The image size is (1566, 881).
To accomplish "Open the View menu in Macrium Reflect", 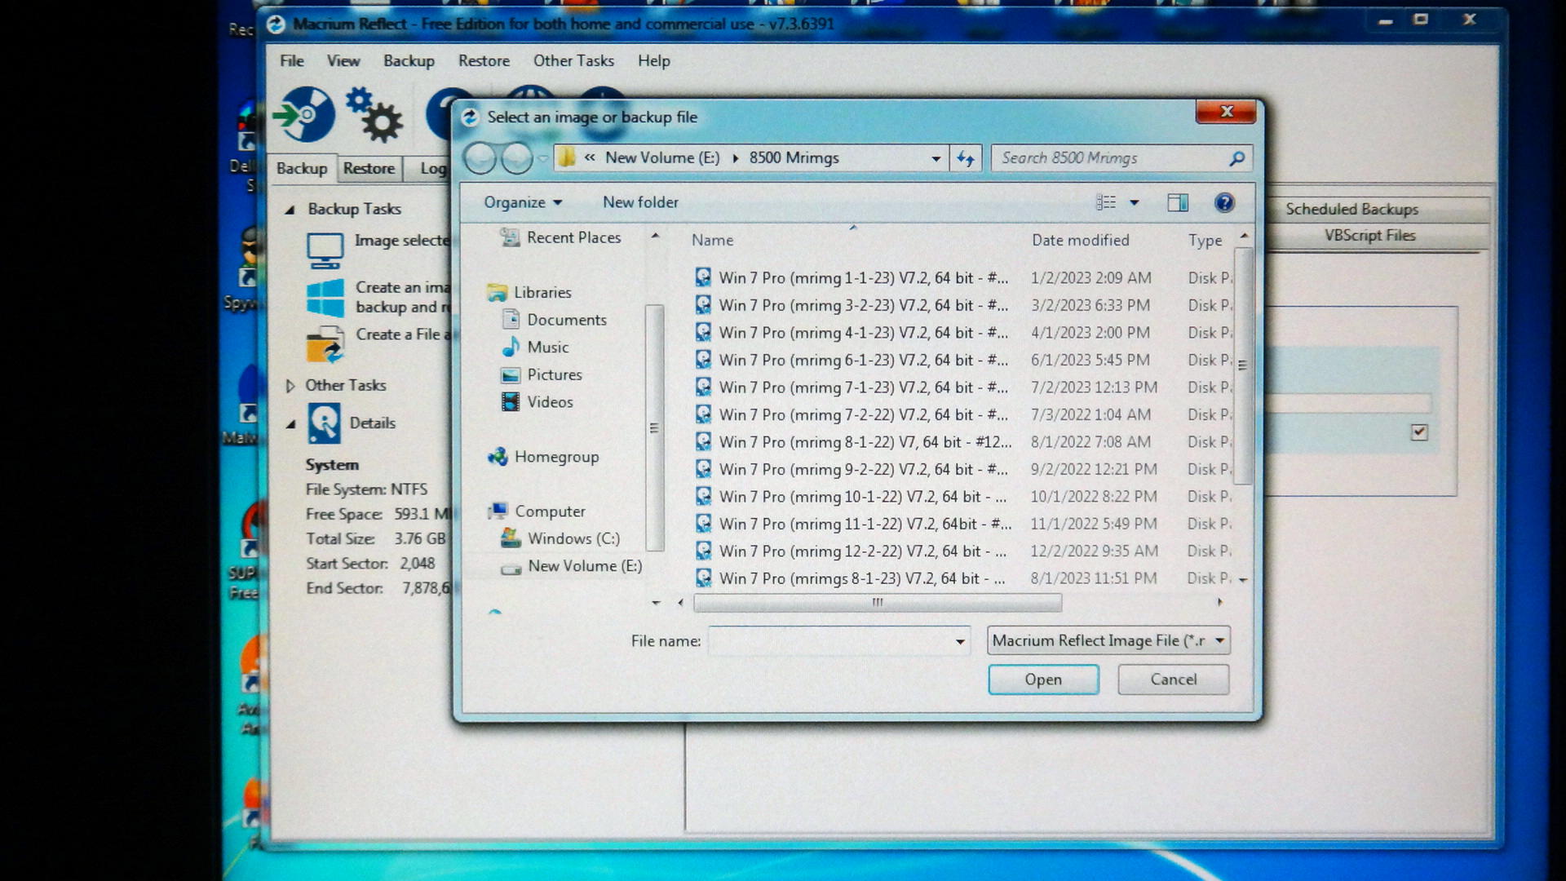I will (x=343, y=60).
